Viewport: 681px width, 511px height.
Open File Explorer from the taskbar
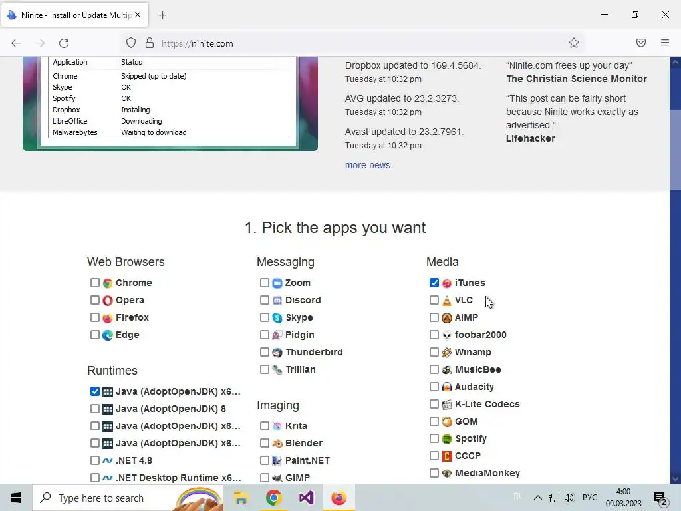[x=241, y=498]
